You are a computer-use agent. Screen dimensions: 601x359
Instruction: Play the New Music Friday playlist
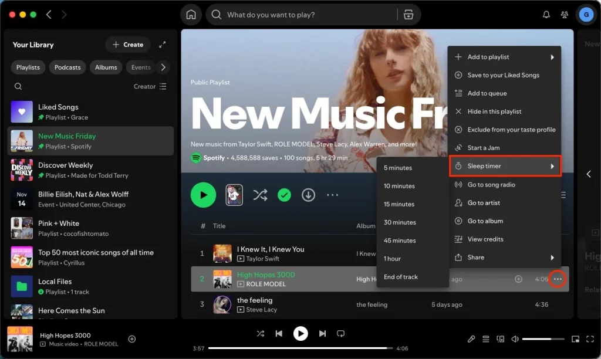click(203, 195)
